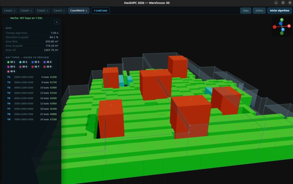This screenshot has width=293, height=184.
Task: Select the ID 9 bay type chip
Action: click(x=11, y=71)
